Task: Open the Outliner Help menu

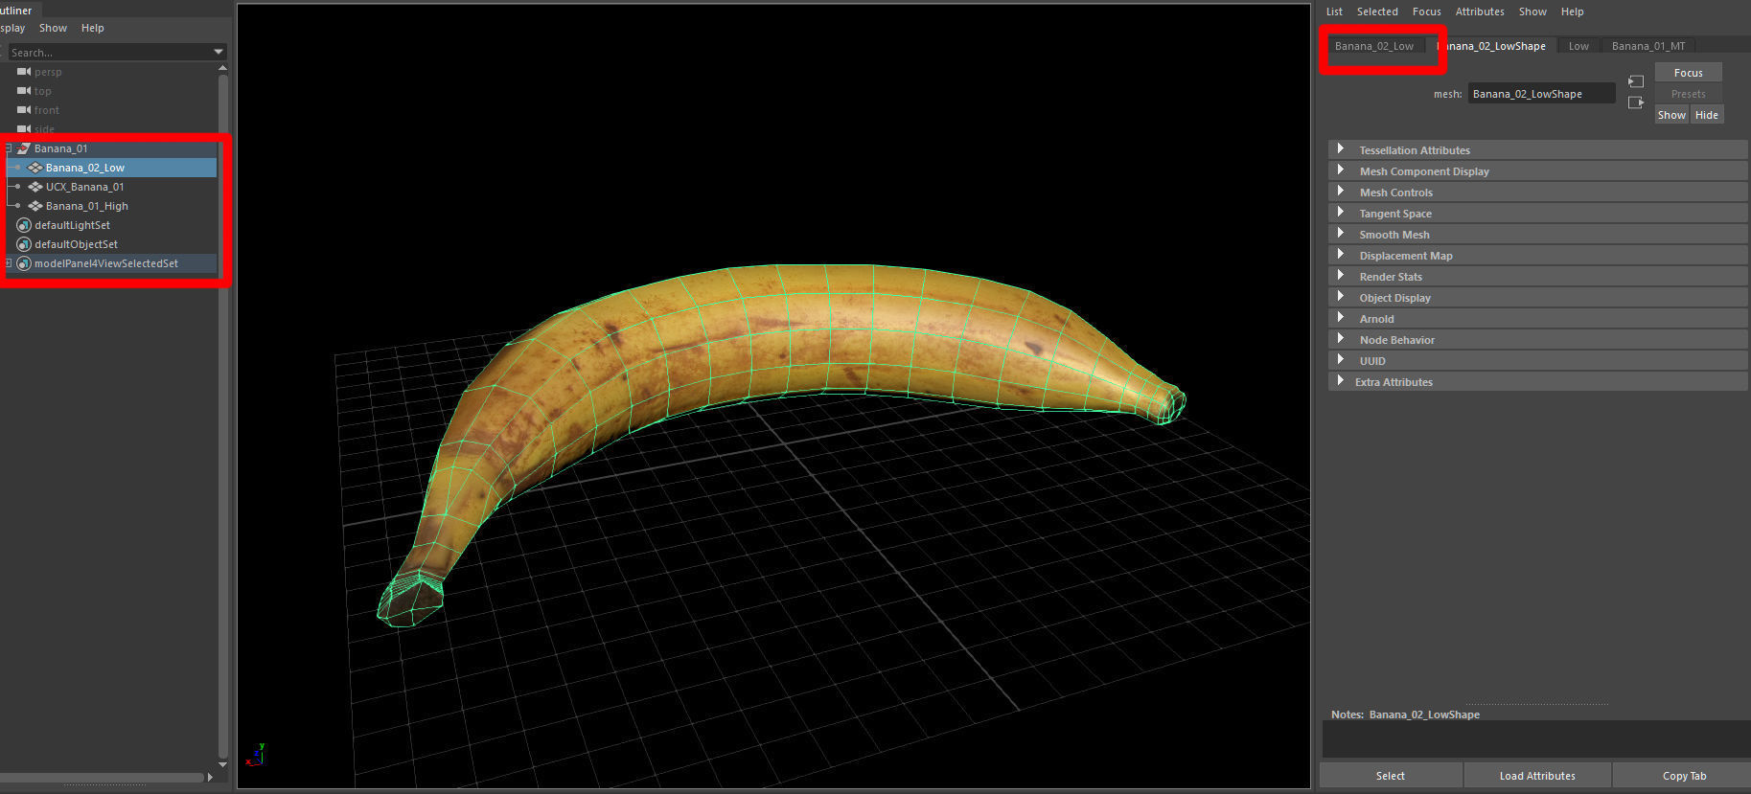Action: (x=92, y=28)
